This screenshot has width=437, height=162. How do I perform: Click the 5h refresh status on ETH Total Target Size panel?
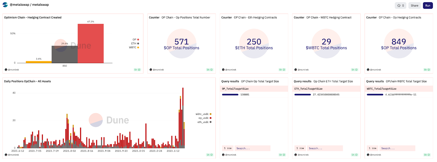pos(354,155)
